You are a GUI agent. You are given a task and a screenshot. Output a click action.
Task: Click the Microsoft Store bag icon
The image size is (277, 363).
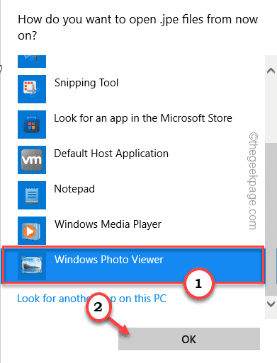coord(32,125)
